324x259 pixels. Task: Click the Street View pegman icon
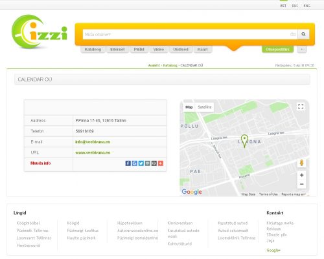coord(301,163)
